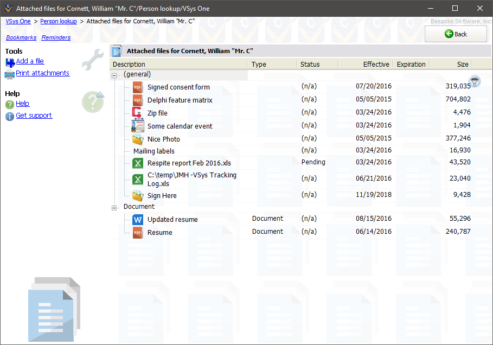Sort by the Size column header
Viewport: 493px width, 345px height.
pos(462,64)
